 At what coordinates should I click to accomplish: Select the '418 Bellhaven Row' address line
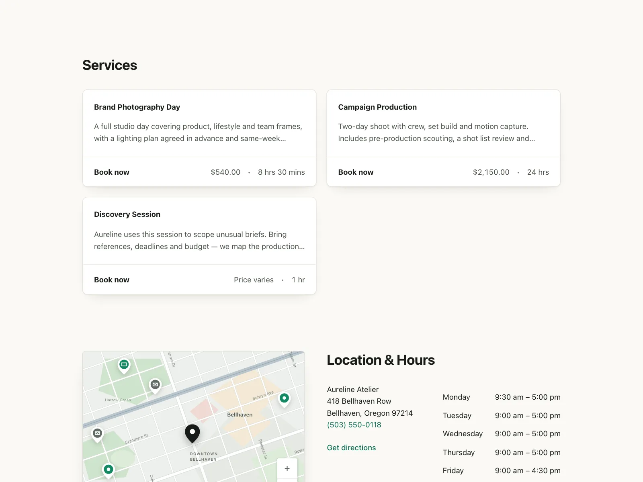tap(359, 401)
